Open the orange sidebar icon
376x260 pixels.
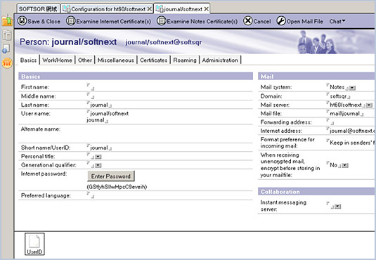click(x=7, y=63)
